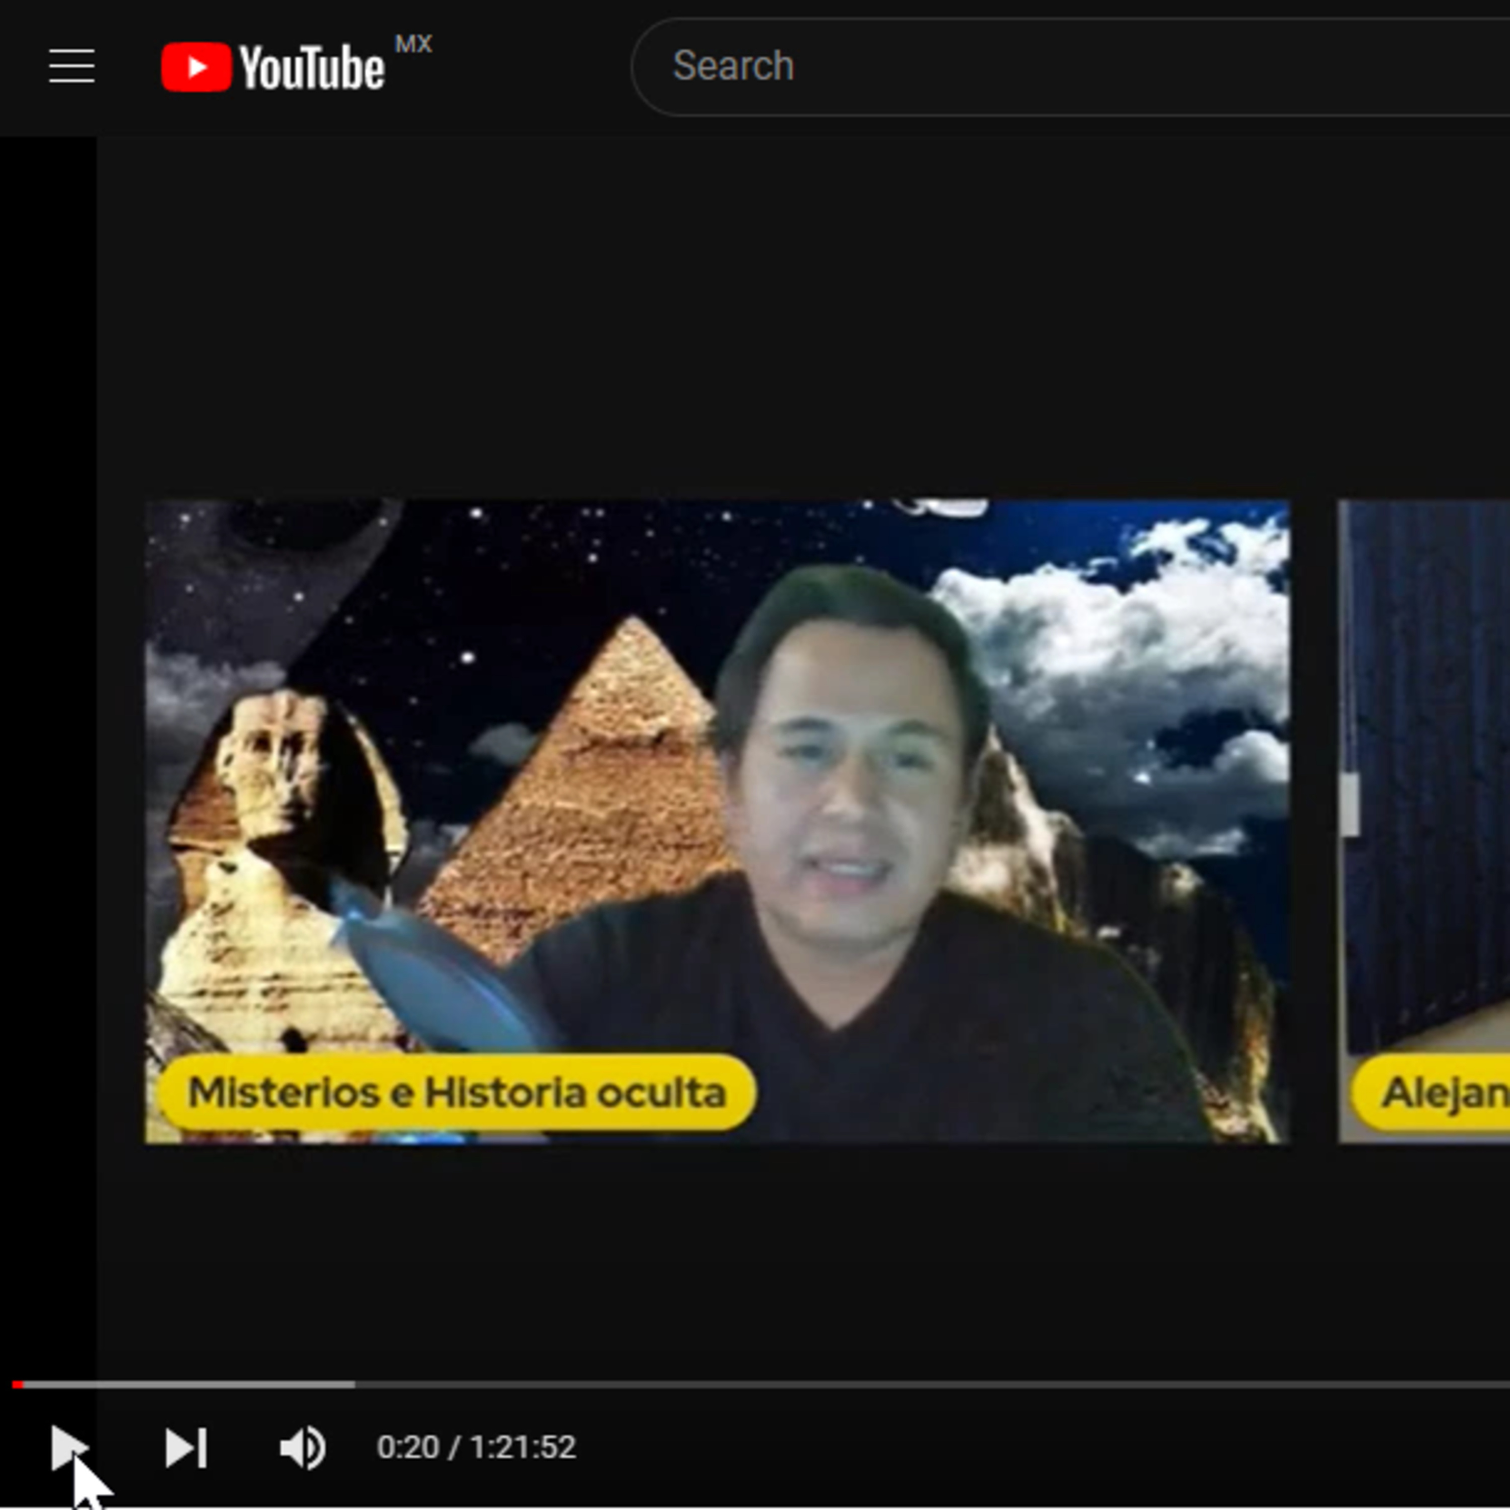Mute audio with the speaker icon
The height and width of the screenshot is (1510, 1510).
point(303,1448)
